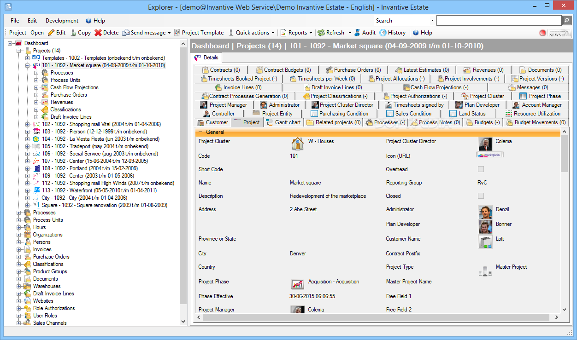
Task: Click the Denzil administrator photo
Action: [x=485, y=212]
